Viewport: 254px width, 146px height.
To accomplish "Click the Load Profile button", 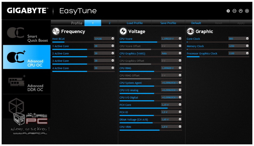I will [x=135, y=23].
